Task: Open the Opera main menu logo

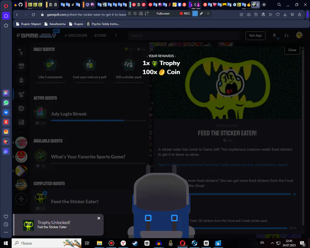Action: (x=6, y=6)
